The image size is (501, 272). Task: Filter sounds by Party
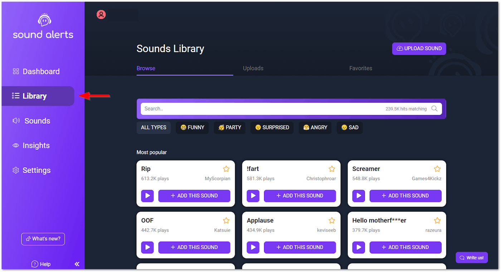pyautogui.click(x=230, y=128)
